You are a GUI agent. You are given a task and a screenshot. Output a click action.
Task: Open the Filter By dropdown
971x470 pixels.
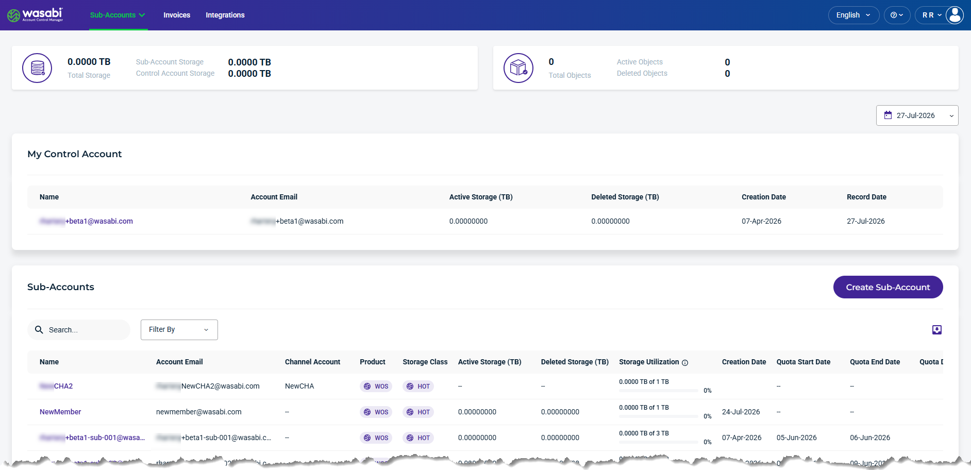[179, 330]
